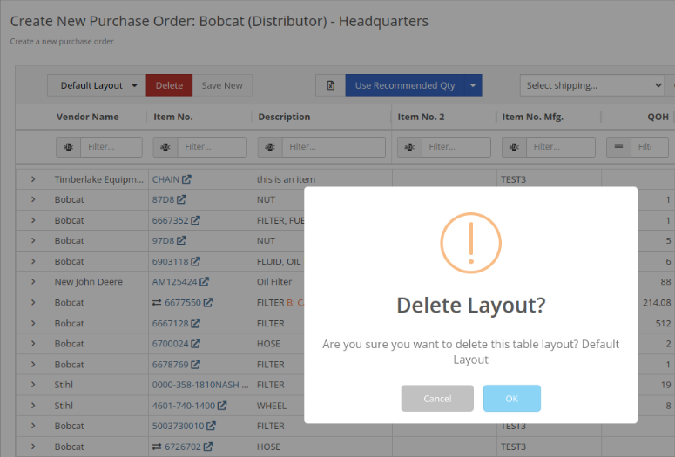The image size is (675, 457).
Task: Click the swap arrows icon before 6677550
Action: click(157, 303)
